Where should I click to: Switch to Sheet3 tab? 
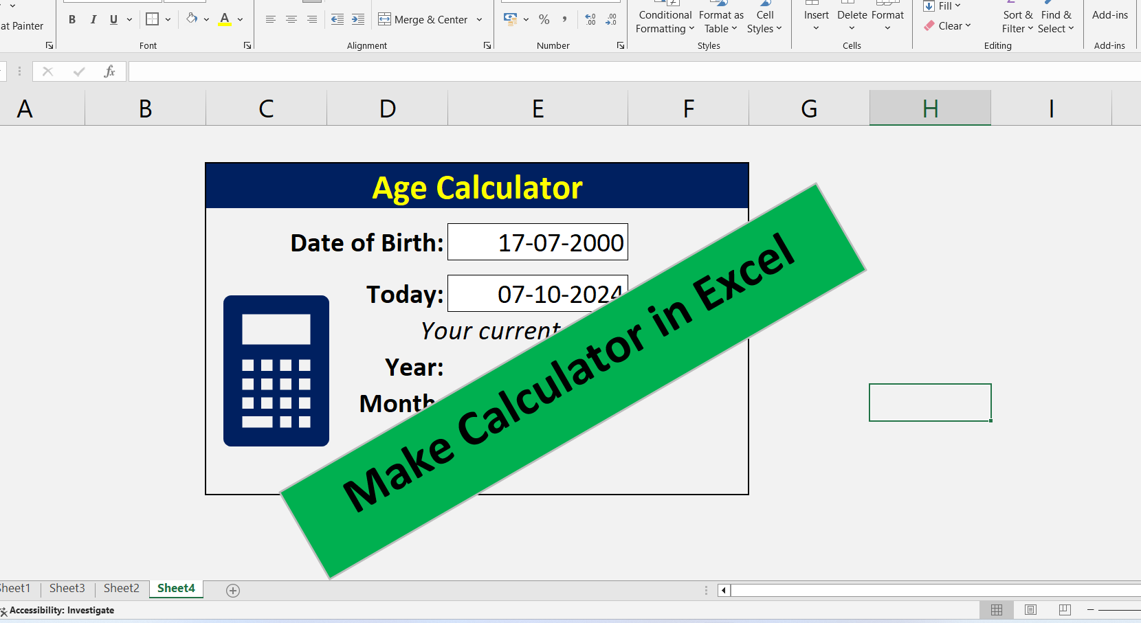tap(67, 589)
